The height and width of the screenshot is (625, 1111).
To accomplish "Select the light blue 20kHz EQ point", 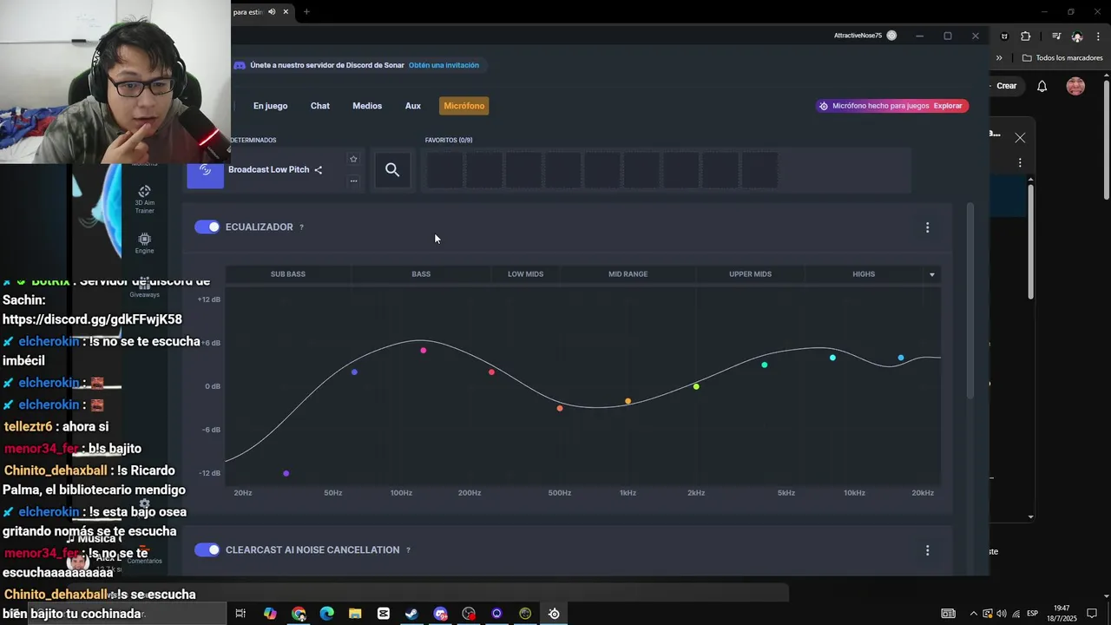I will [x=901, y=358].
